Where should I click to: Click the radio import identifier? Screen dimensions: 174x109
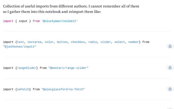coord(92,42)
